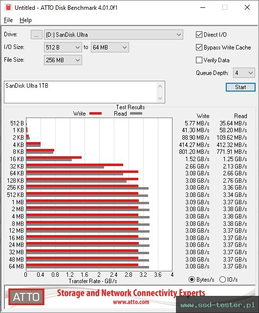The width and height of the screenshot is (259, 313).
Task: Disable Bypass Write Cache checkbox
Action: (x=199, y=48)
